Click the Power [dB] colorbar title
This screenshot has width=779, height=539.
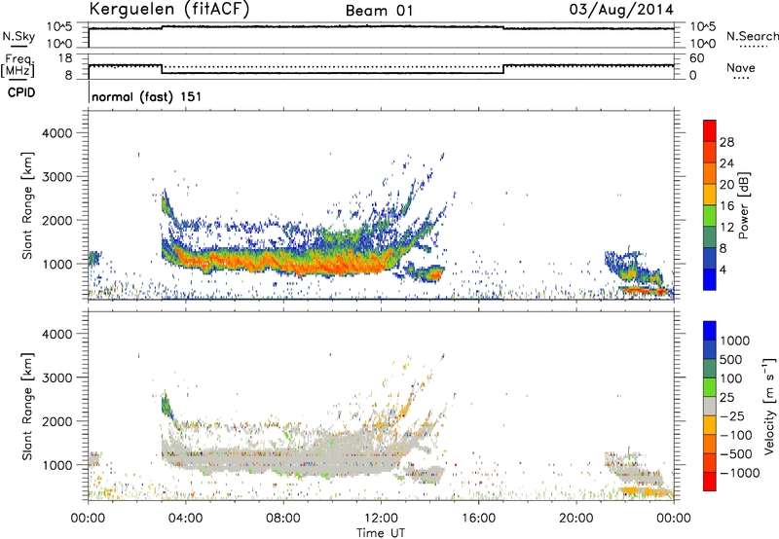click(x=743, y=205)
